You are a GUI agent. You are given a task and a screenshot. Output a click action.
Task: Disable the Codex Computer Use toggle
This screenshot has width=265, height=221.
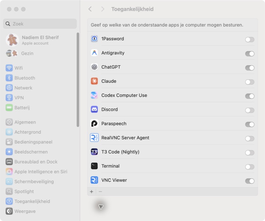click(x=249, y=96)
